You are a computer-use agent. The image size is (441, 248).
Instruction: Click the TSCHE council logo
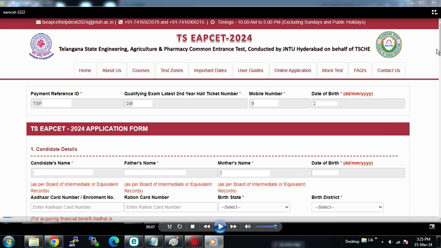click(389, 45)
